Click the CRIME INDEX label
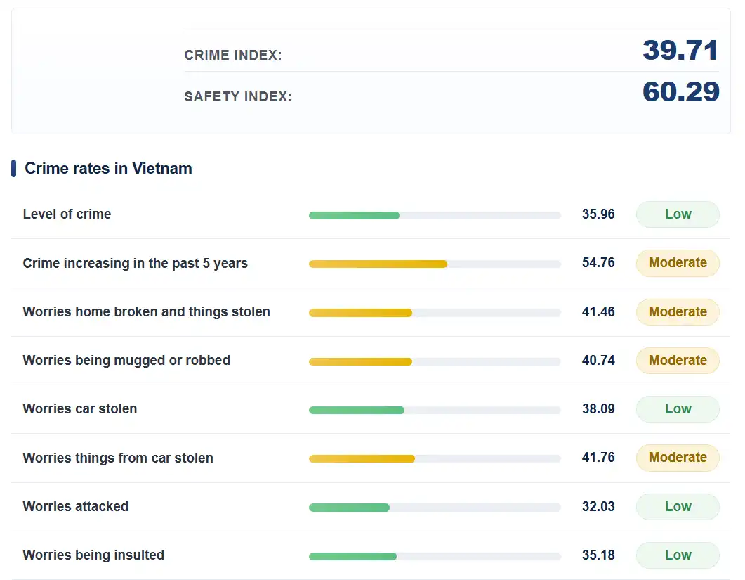 (x=233, y=56)
